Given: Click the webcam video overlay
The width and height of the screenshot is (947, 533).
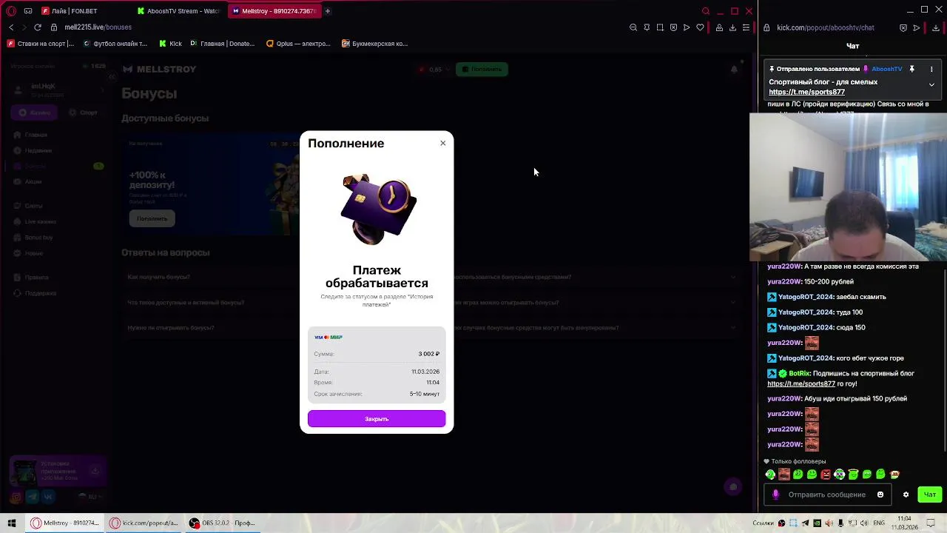Looking at the screenshot, I should (848, 187).
